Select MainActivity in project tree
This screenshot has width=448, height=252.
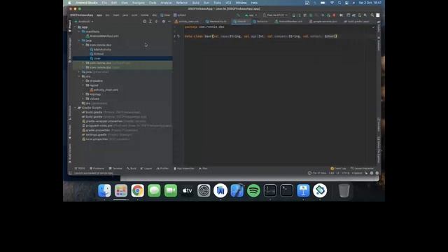pos(100,50)
